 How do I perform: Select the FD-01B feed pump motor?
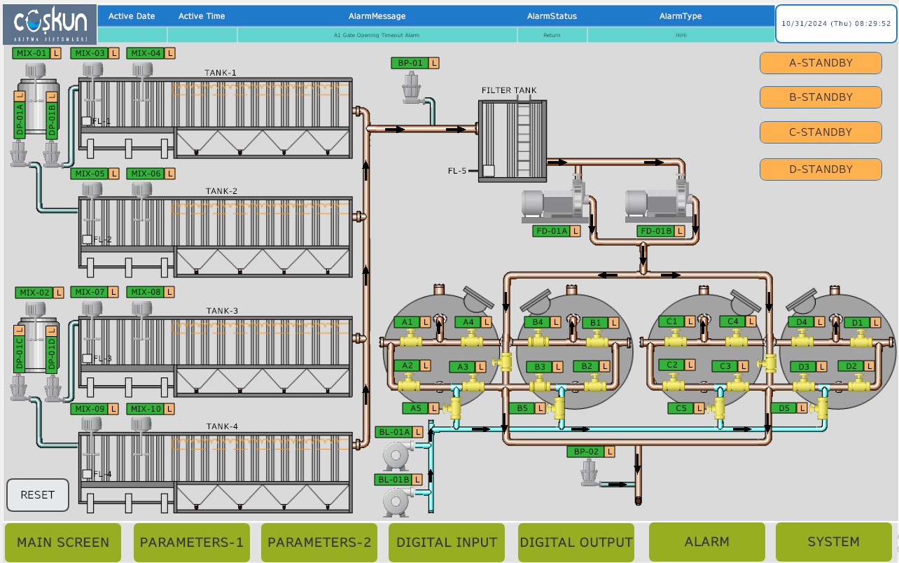tap(657, 204)
